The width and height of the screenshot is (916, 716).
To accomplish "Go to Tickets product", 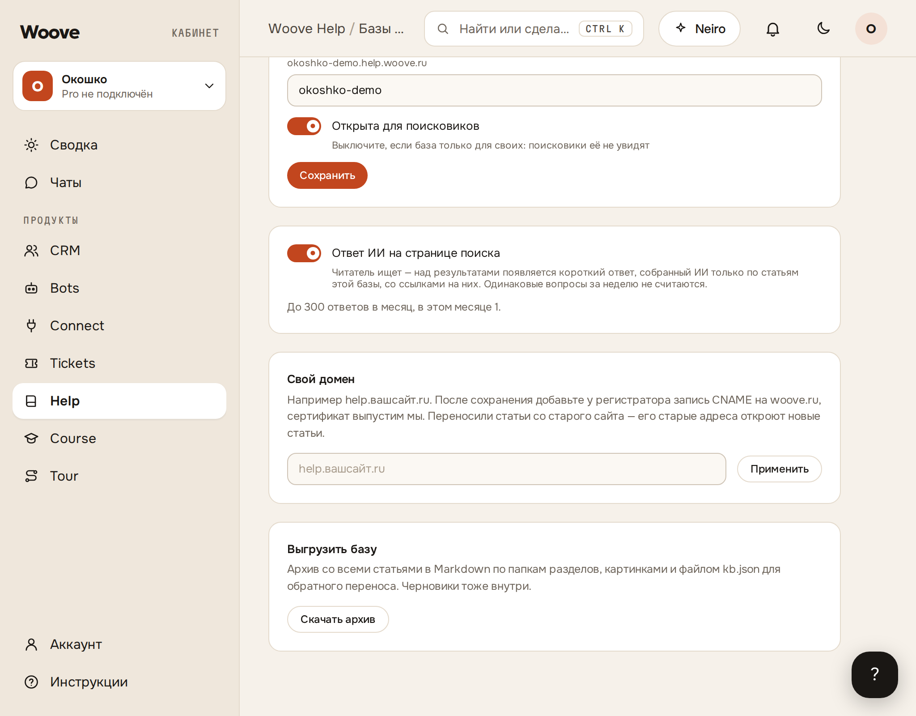I will click(x=119, y=363).
